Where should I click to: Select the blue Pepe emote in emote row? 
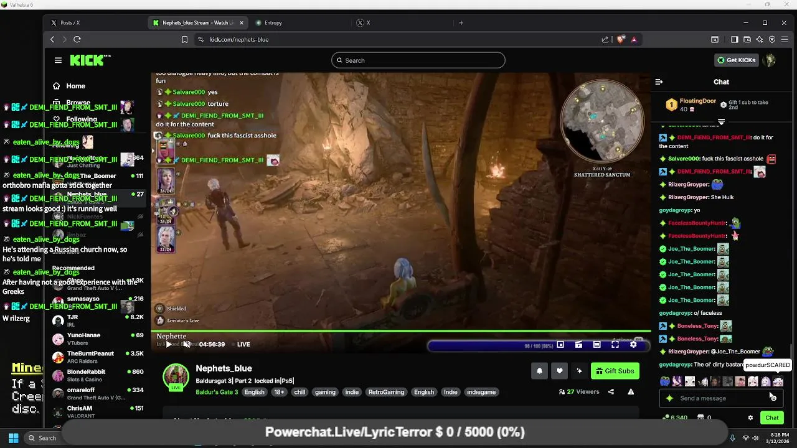pyautogui.click(x=665, y=381)
